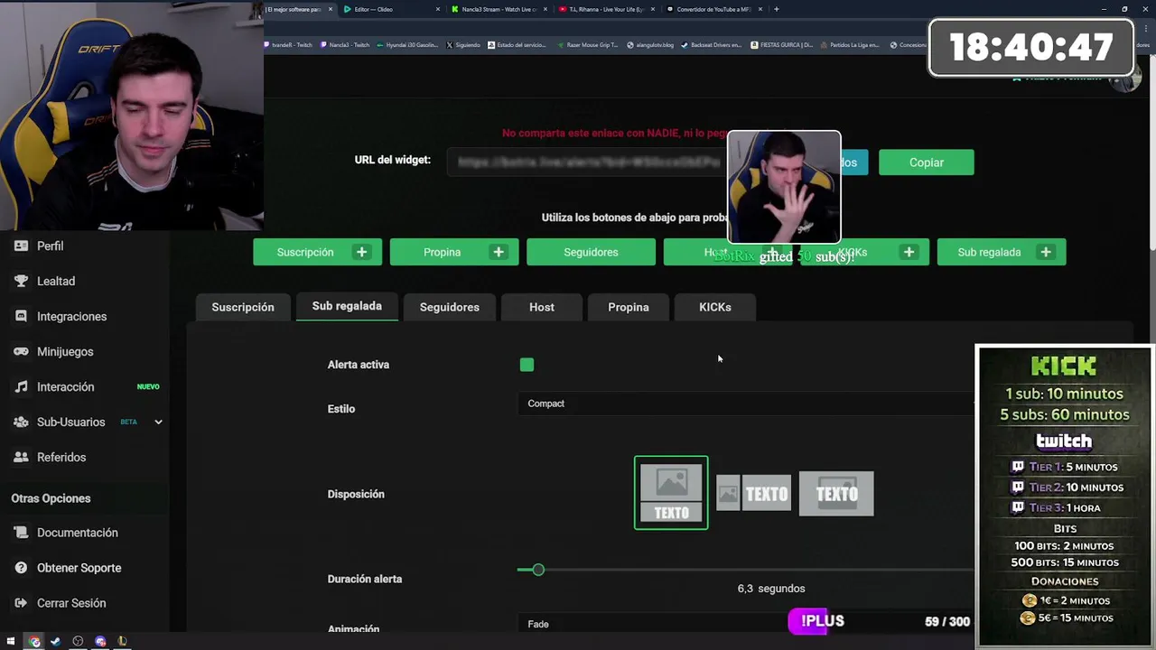This screenshot has width=1156, height=650.
Task: Click the Obtener Soporte question icon
Action: tap(21, 568)
